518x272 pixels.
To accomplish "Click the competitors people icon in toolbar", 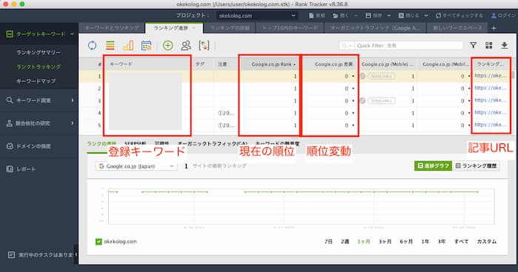I will pos(186,45).
